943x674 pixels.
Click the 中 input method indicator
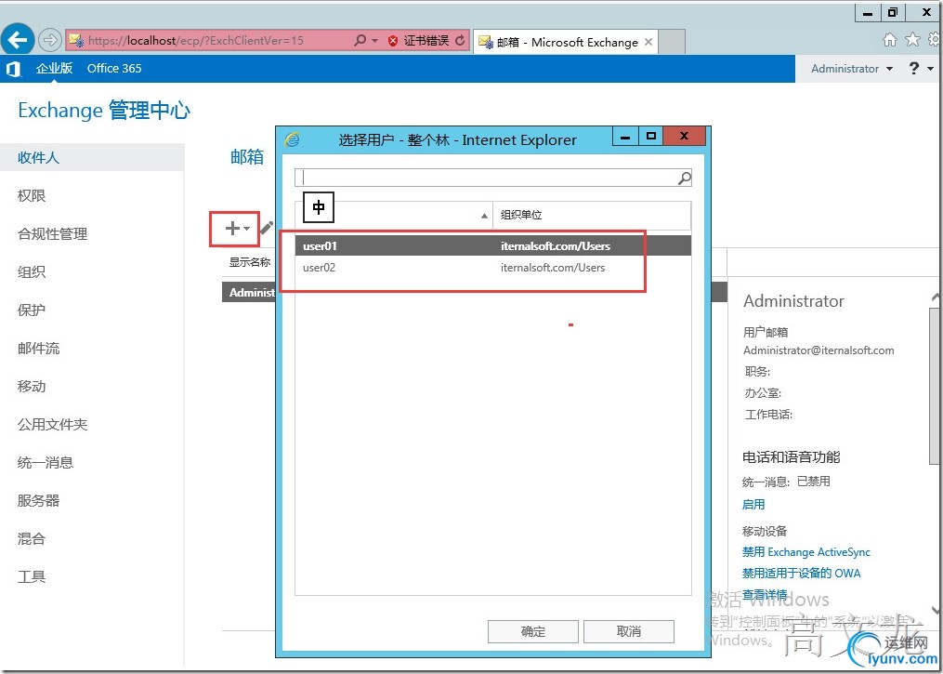[x=318, y=207]
